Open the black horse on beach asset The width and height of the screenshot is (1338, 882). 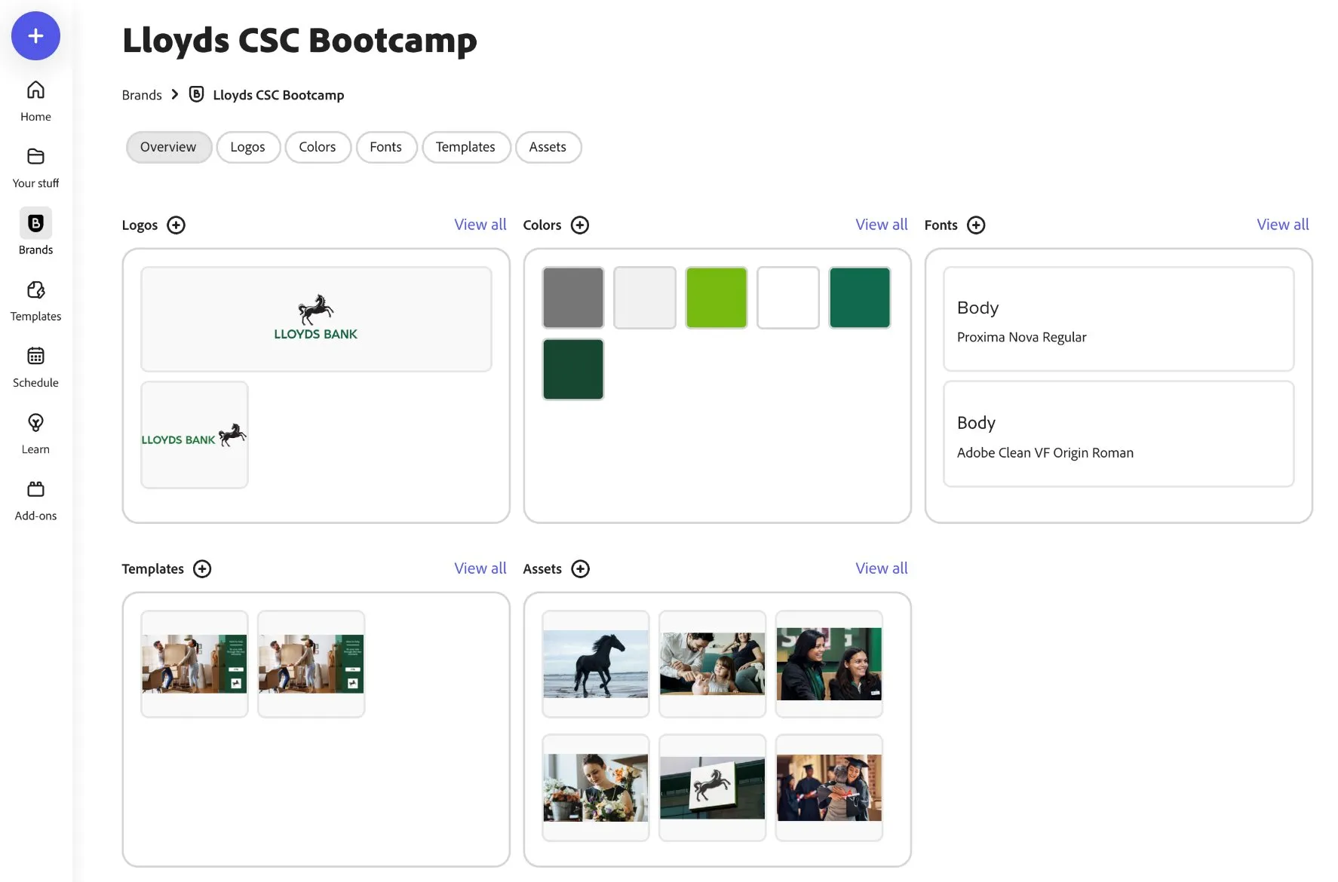click(596, 664)
